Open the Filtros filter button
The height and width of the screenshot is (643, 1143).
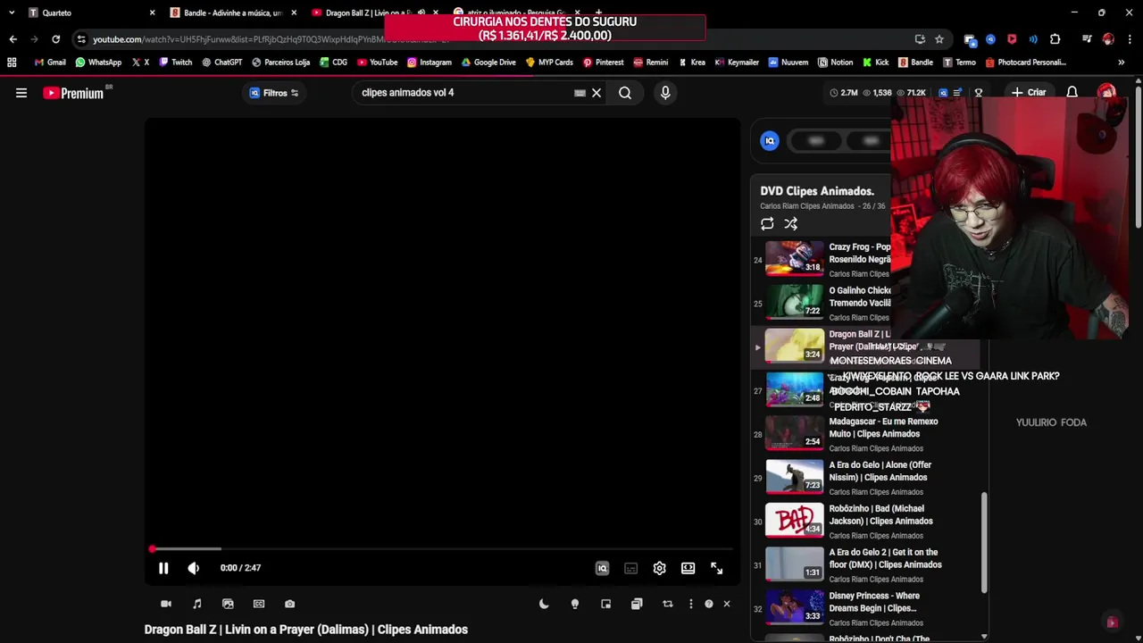point(274,93)
